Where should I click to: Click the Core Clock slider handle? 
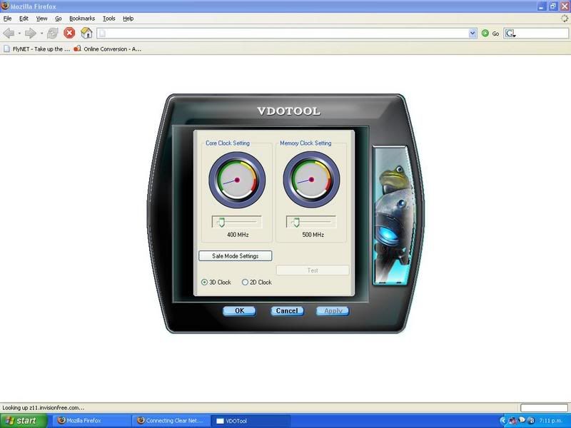221,223
